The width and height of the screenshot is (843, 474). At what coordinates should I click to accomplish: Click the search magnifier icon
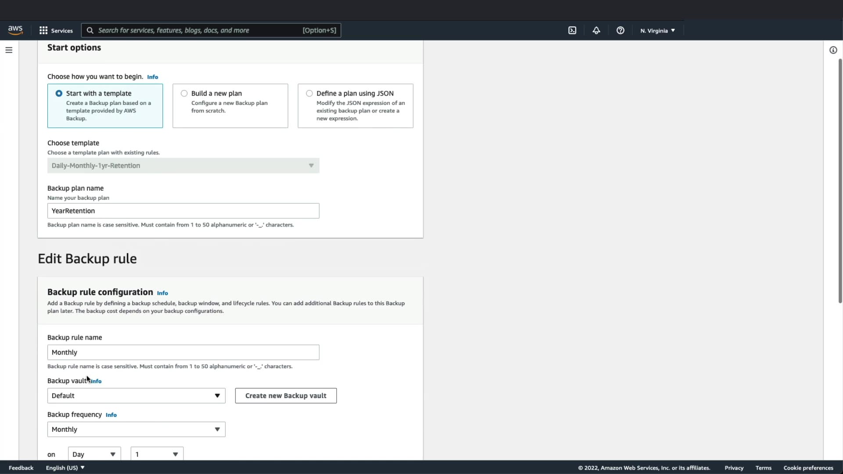coord(90,31)
